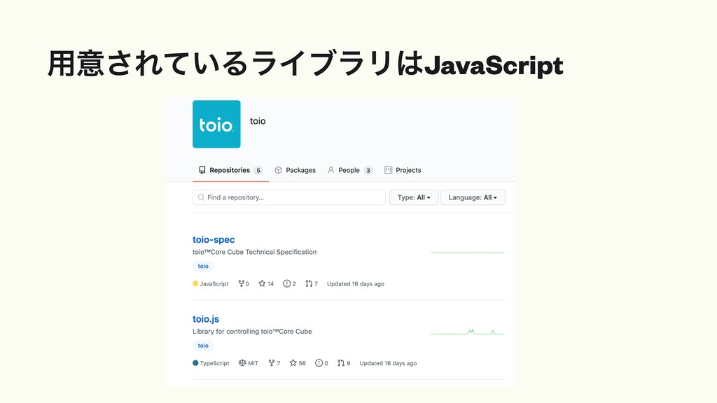Click the toio-spec activity graph
The image size is (717, 403).
tap(467, 253)
